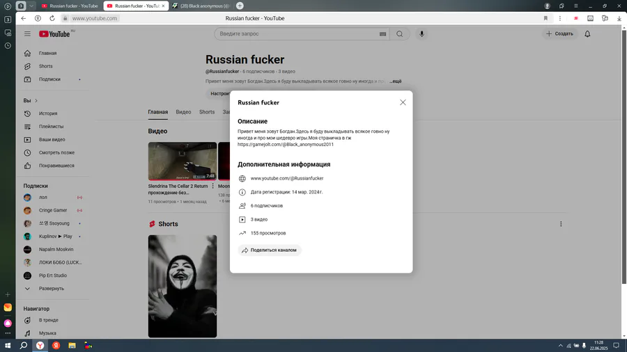
Task: Open the Slendrina The Cellar 2 video thumbnail
Action: pos(183,161)
